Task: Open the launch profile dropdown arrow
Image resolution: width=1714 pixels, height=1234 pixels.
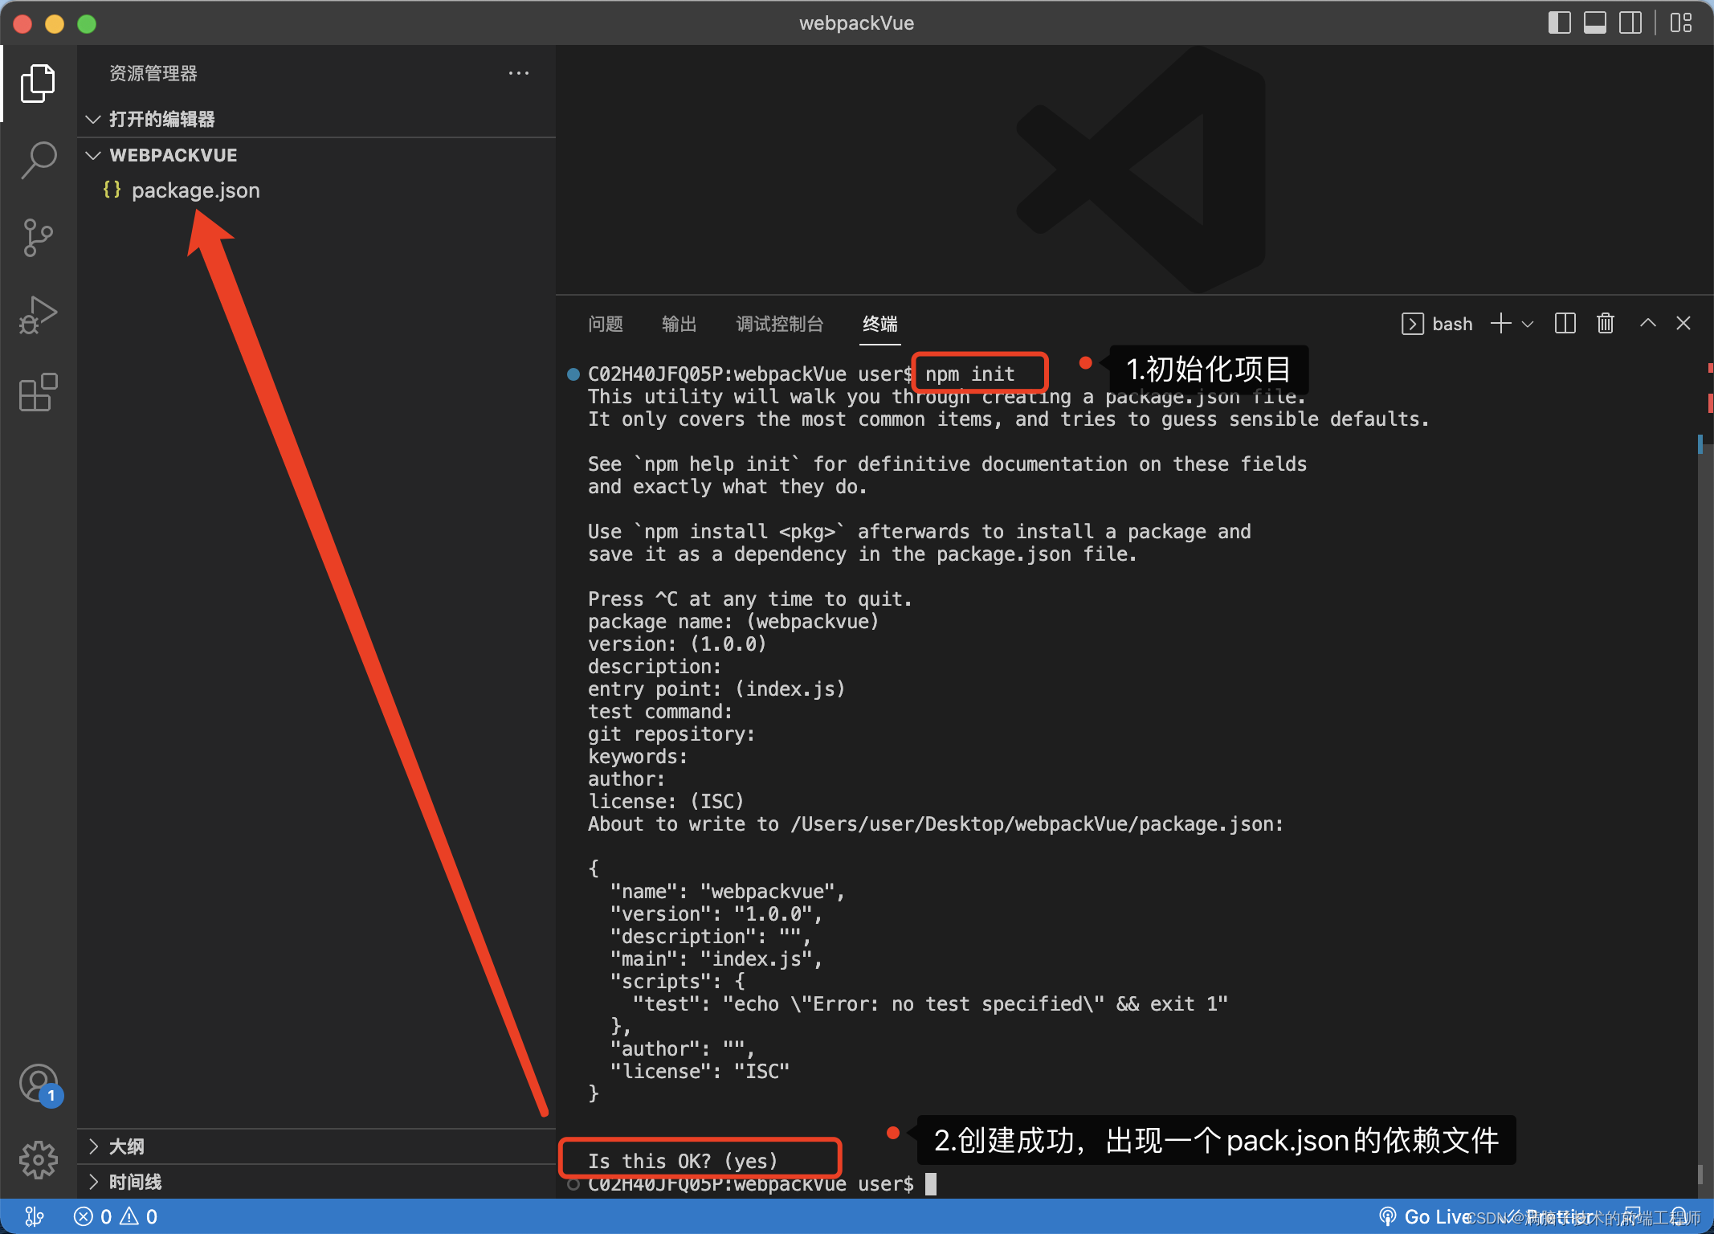Action: (1528, 324)
